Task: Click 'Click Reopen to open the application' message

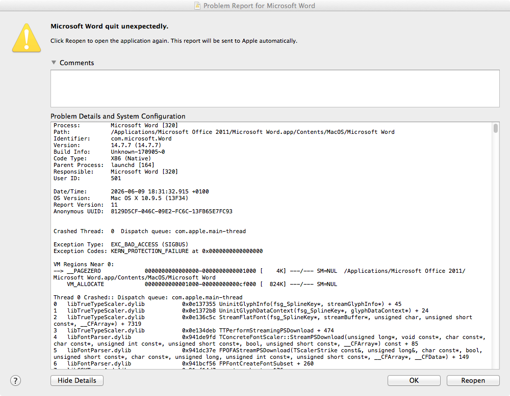Action: pyautogui.click(x=174, y=41)
